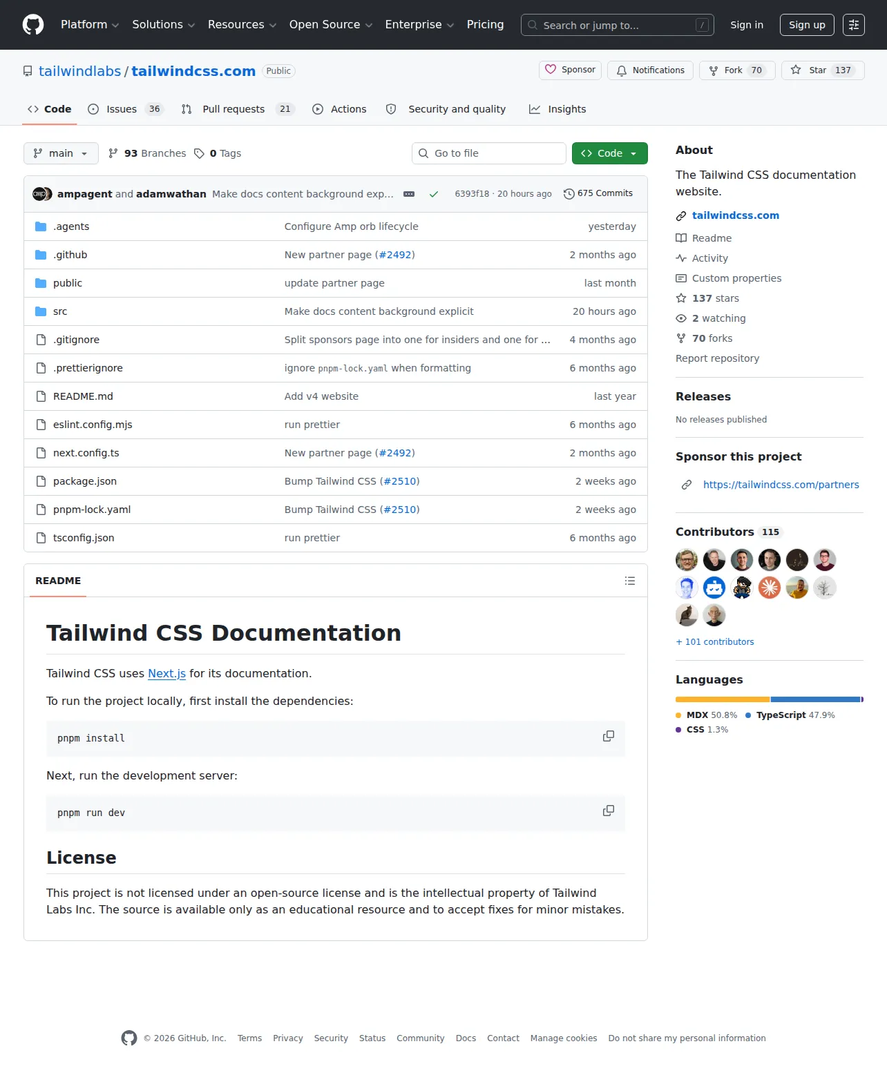Click the GitHub logo in the header
The width and height of the screenshot is (887, 1075).
pyautogui.click(x=33, y=25)
